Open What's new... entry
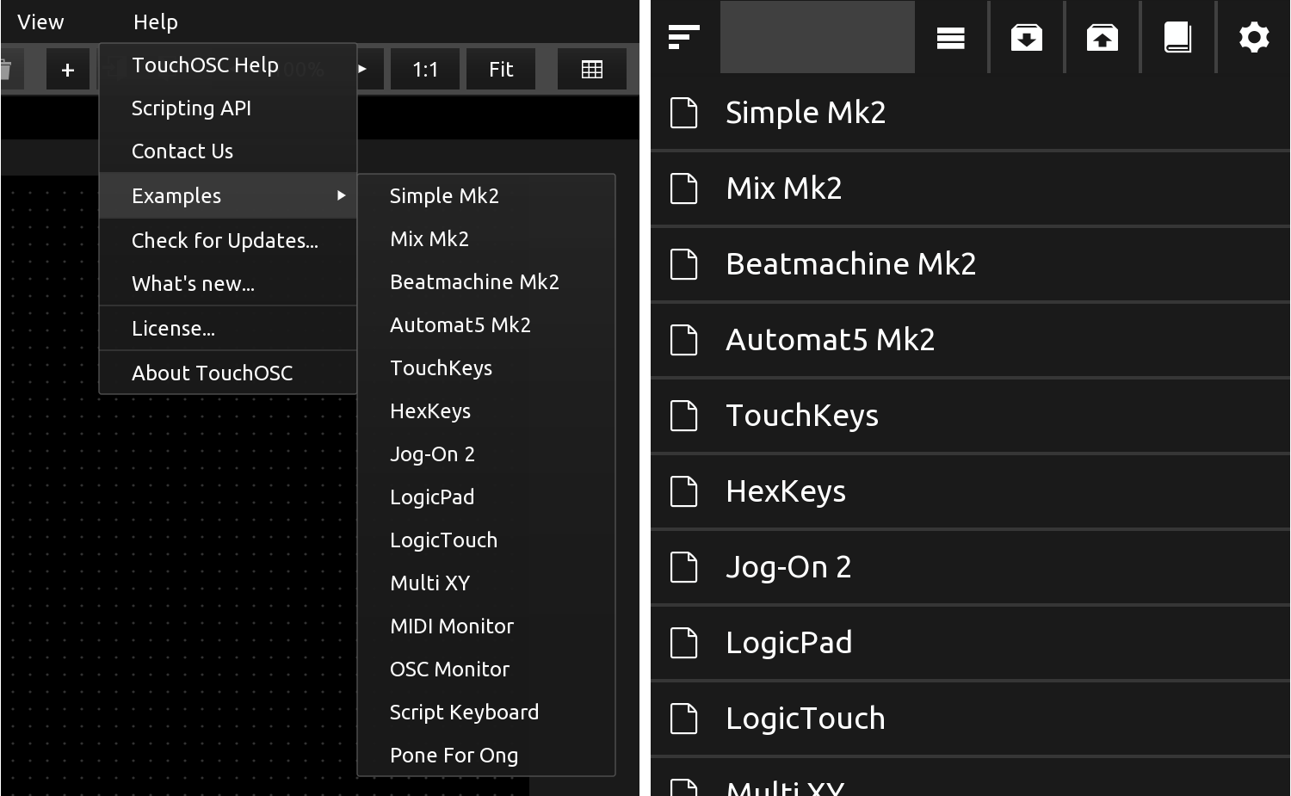Viewport: 1291px width, 796px height. point(228,284)
